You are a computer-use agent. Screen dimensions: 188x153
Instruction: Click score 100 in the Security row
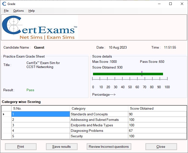[157, 136]
